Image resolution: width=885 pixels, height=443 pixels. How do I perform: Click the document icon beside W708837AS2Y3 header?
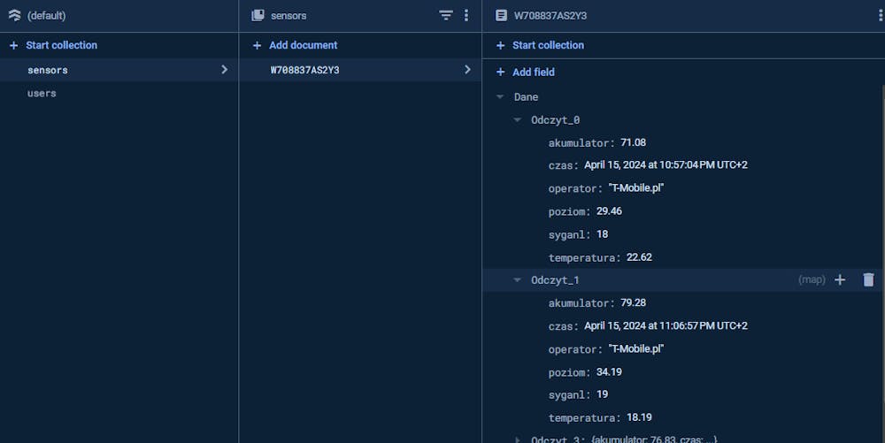tap(501, 15)
